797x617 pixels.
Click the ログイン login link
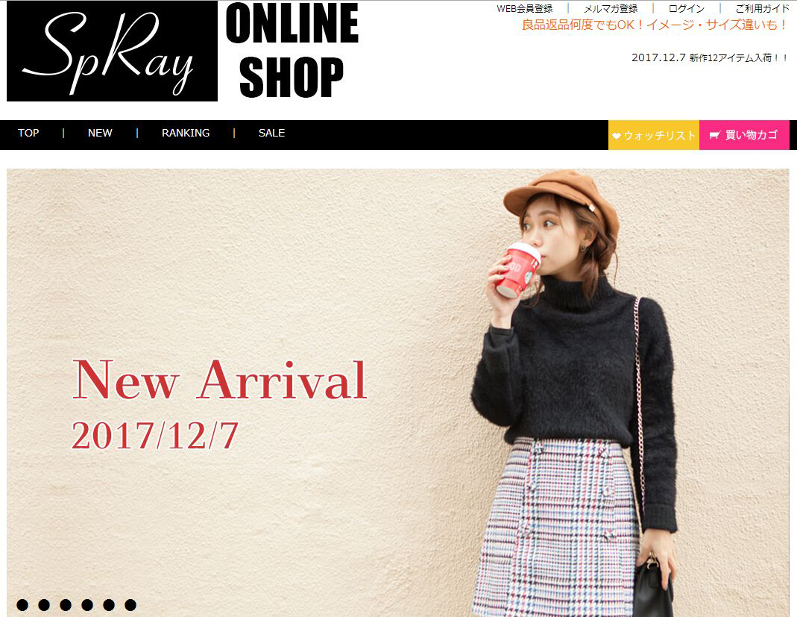tap(686, 9)
